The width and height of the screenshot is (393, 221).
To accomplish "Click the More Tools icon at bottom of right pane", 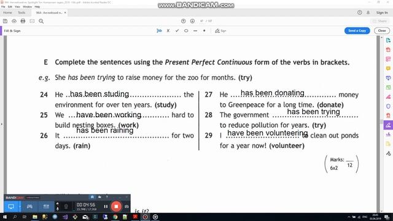I will (388, 153).
